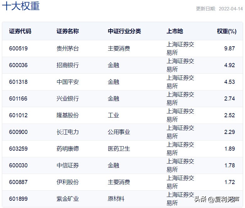Click the 中证行业分类 column header
This screenshot has width=245, height=208.
(124, 31)
